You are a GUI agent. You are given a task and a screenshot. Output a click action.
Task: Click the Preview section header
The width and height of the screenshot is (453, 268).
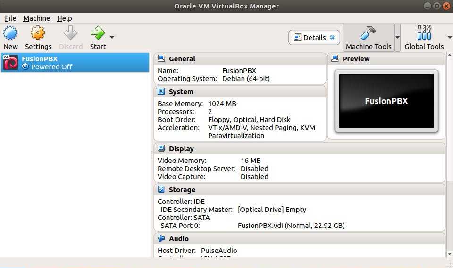[x=386, y=58]
